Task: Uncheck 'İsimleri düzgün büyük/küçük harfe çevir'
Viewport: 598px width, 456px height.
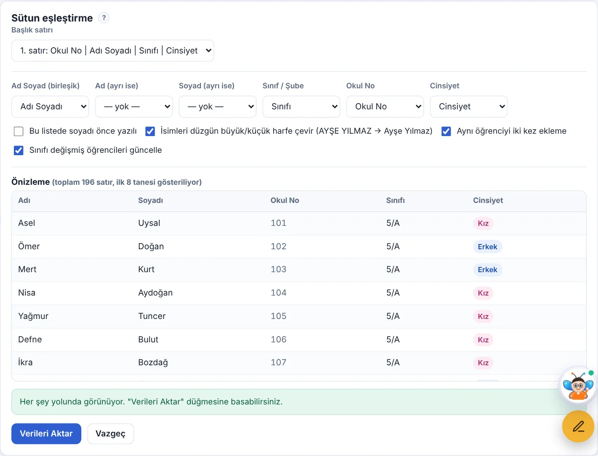Action: 150,131
